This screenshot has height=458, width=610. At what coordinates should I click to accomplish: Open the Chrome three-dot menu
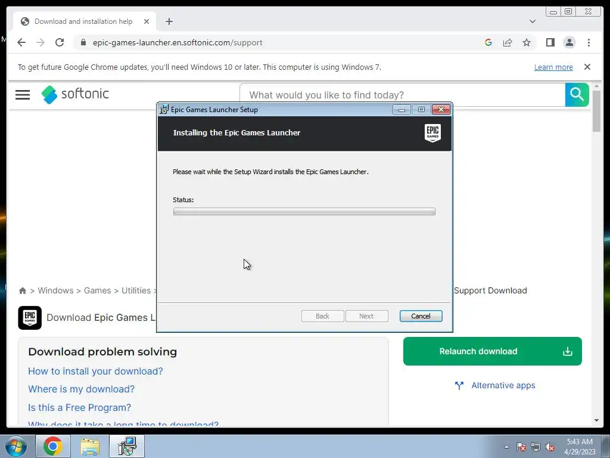coord(589,42)
